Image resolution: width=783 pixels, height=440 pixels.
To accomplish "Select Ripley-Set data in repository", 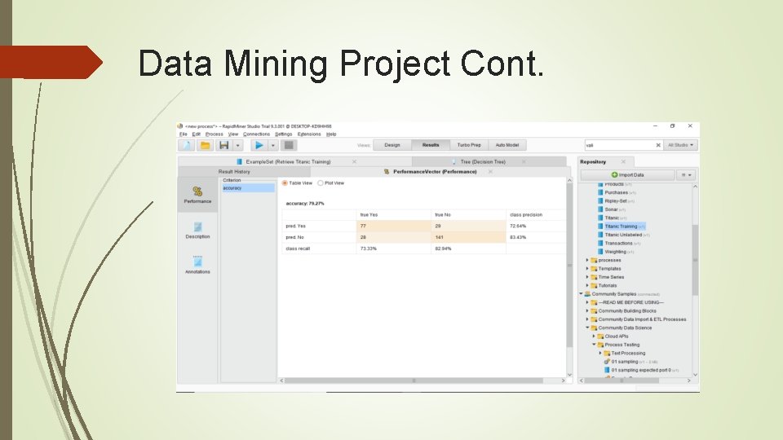I will click(616, 201).
